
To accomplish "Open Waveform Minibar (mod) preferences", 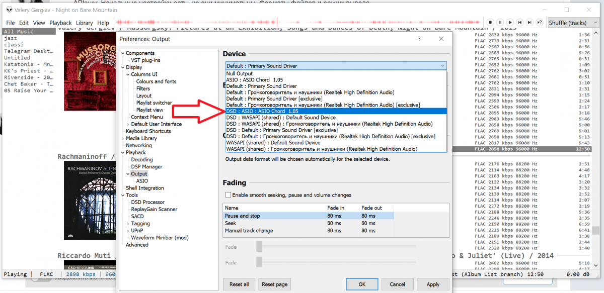I will pos(160,238).
